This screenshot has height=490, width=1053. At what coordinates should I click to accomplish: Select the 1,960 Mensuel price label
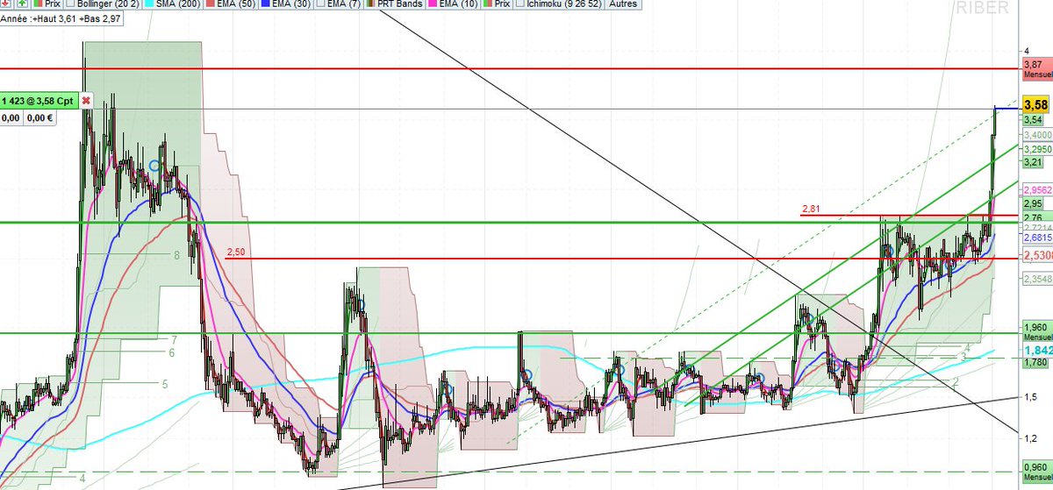[1037, 331]
